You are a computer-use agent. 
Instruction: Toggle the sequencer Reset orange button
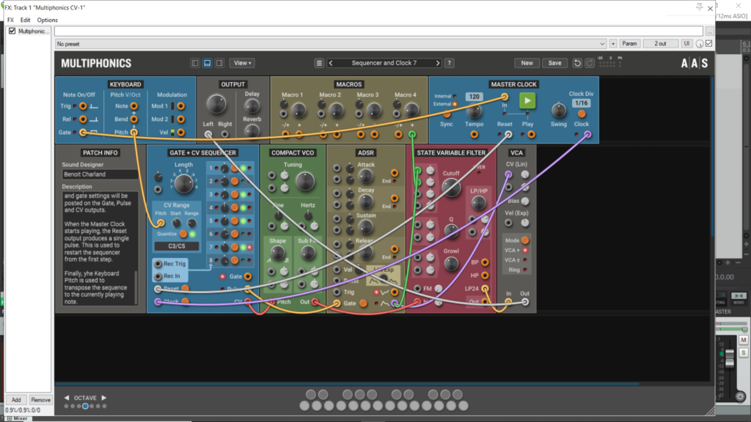click(186, 289)
